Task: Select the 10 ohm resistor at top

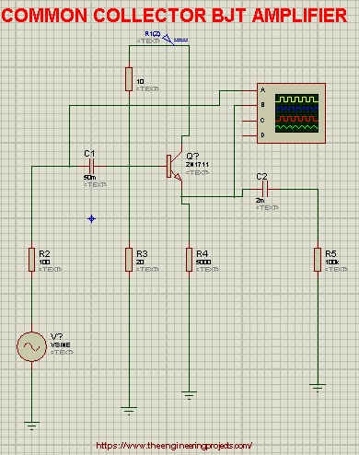Action: pos(129,79)
